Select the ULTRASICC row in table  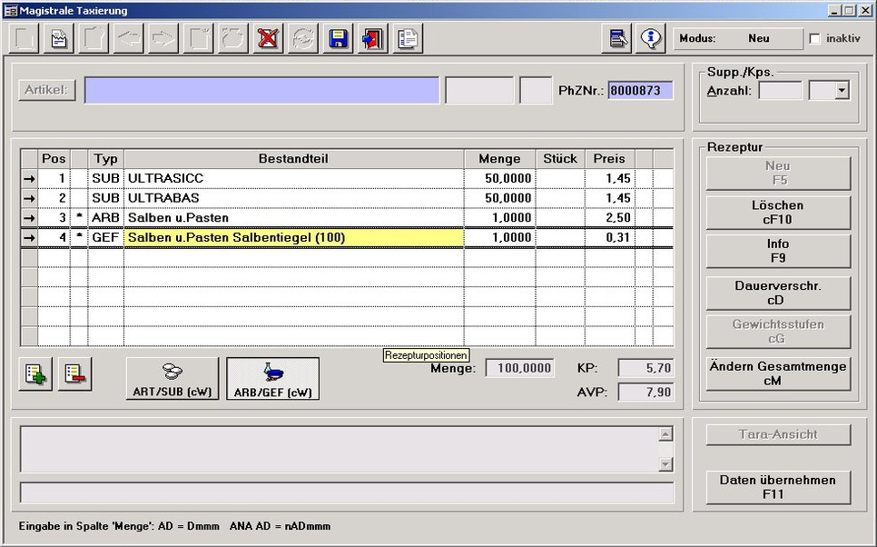294,178
